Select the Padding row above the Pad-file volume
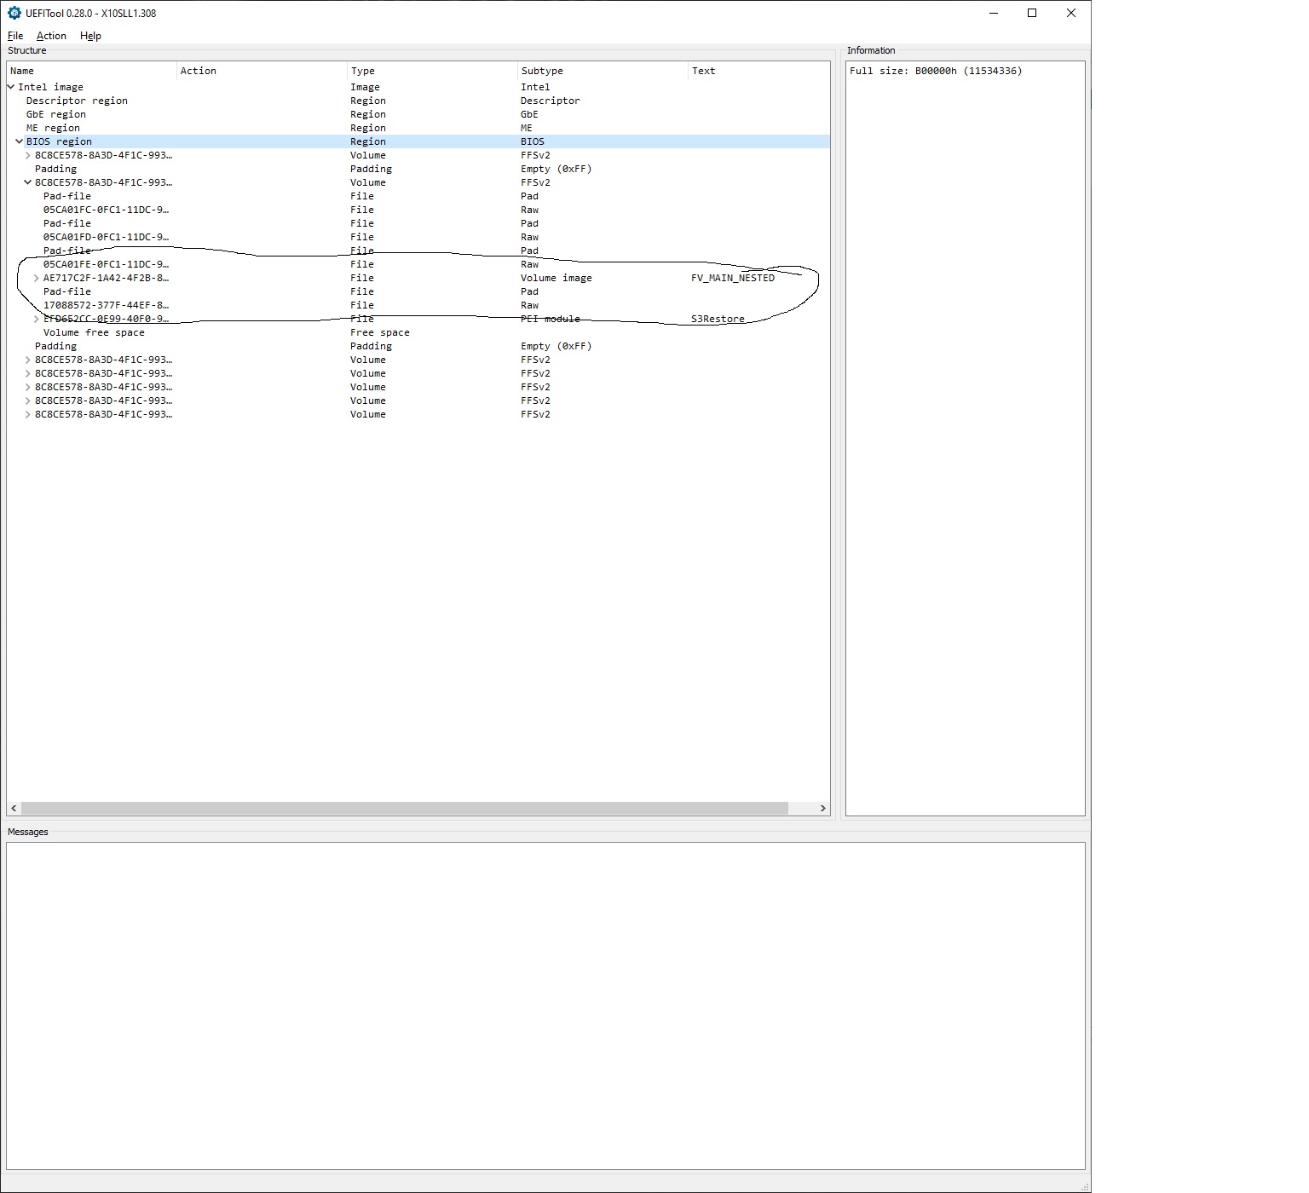1309x1193 pixels. (x=418, y=169)
